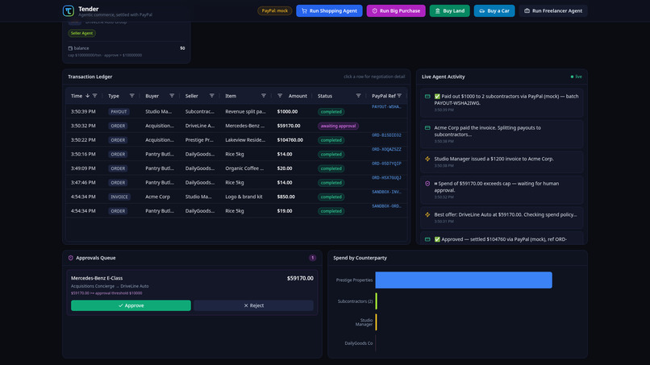Image resolution: width=650 pixels, height=365 pixels.
Task: Sort by the Buyer column header
Action: (152, 96)
